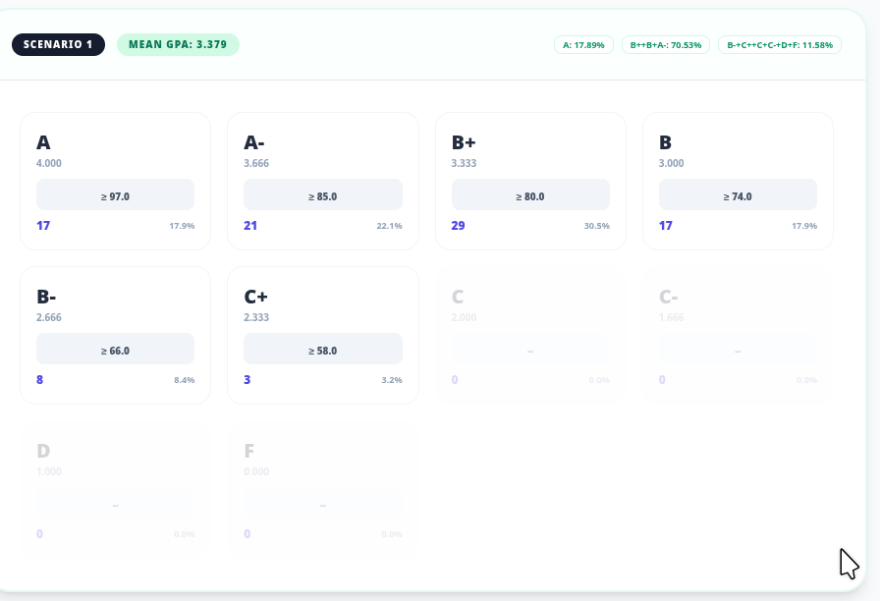This screenshot has height=601, width=880.
Task: Click the C+ percentage 3.2% label
Action: [x=391, y=380]
